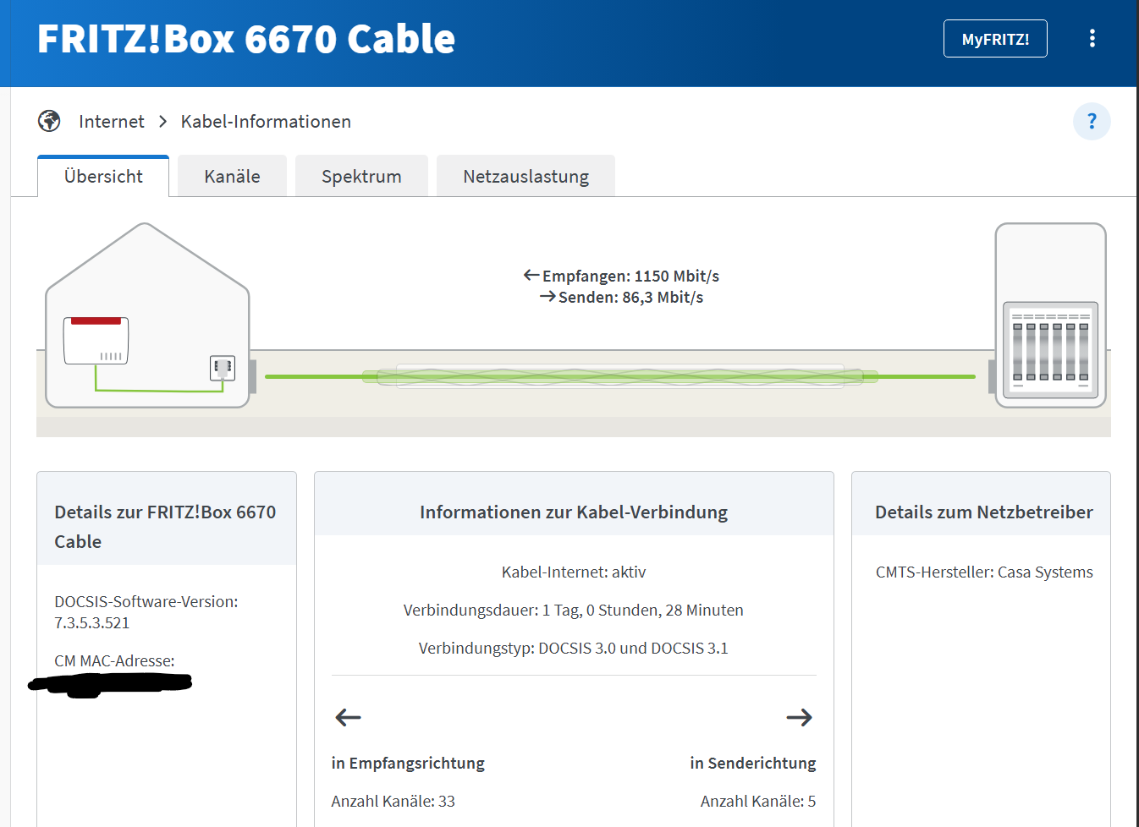Select the Übersicht tab
This screenshot has width=1139, height=827.
pyautogui.click(x=103, y=177)
